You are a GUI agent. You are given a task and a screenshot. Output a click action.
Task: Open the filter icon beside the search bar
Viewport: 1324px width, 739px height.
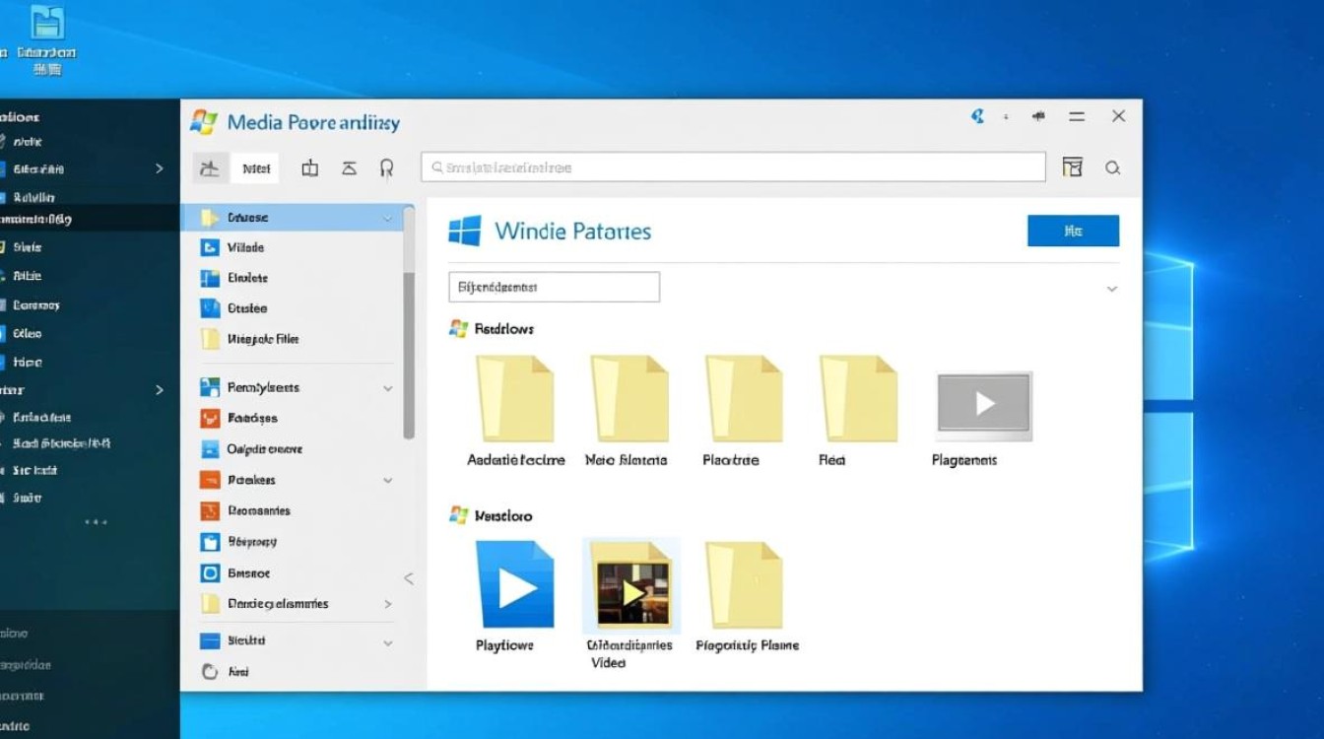click(x=1073, y=167)
